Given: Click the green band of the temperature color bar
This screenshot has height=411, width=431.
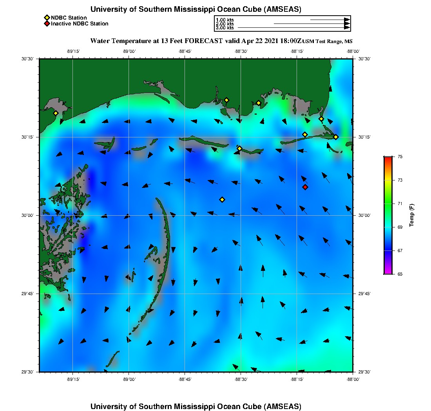Looking at the screenshot, I should 388,204.
